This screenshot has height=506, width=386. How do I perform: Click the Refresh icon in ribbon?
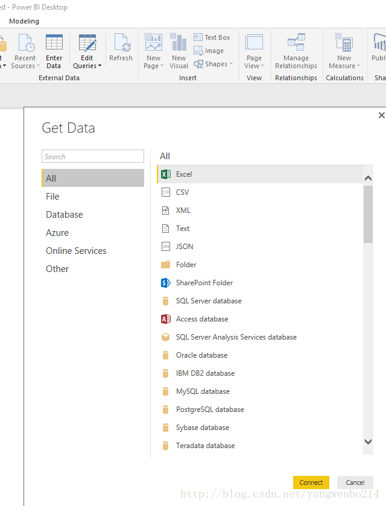(x=122, y=42)
